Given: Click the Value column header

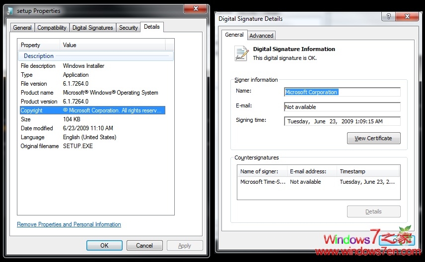Looking at the screenshot, I should 113,45.
